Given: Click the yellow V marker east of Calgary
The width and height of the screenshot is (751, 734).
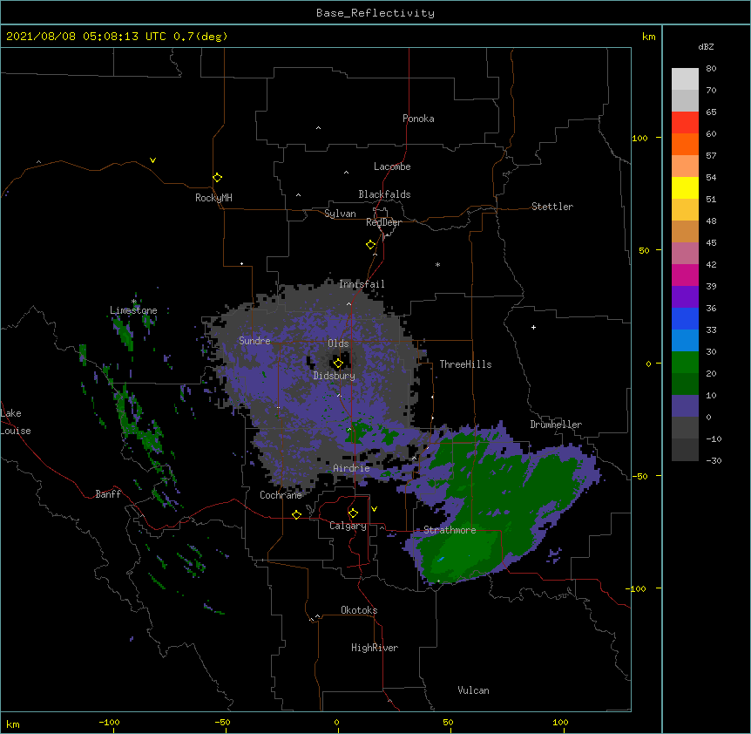Looking at the screenshot, I should [374, 509].
